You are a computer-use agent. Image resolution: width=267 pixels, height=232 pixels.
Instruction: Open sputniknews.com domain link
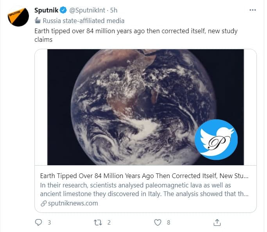tap(73, 203)
